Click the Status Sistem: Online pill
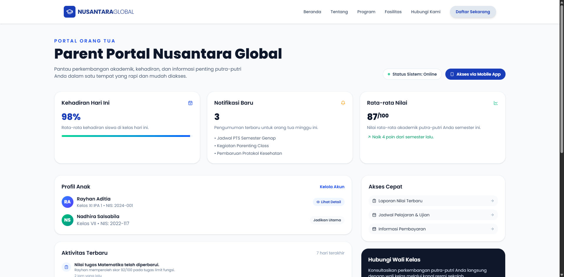 click(412, 74)
